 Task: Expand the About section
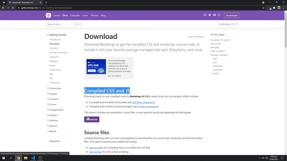point(52,131)
